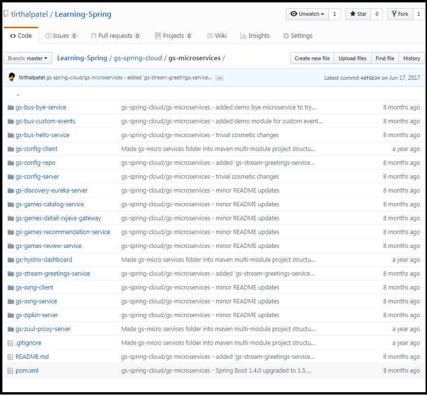The width and height of the screenshot is (427, 396).
Task: Click the Create new file button
Action: [x=312, y=58]
